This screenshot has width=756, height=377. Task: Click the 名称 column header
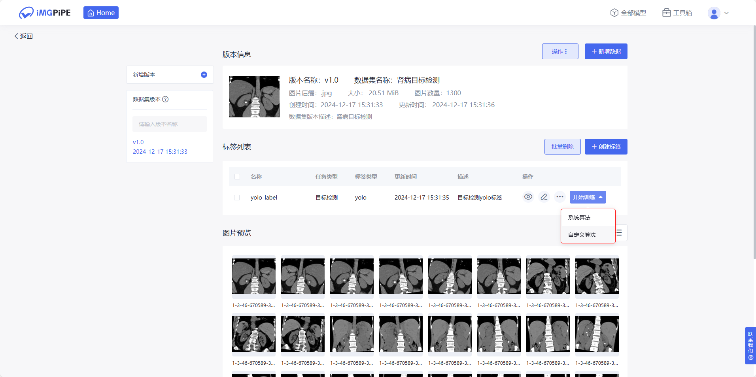pyautogui.click(x=256, y=177)
